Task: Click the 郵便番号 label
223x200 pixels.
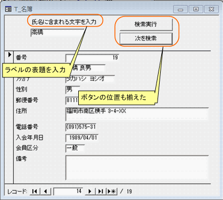Action: 27,100
